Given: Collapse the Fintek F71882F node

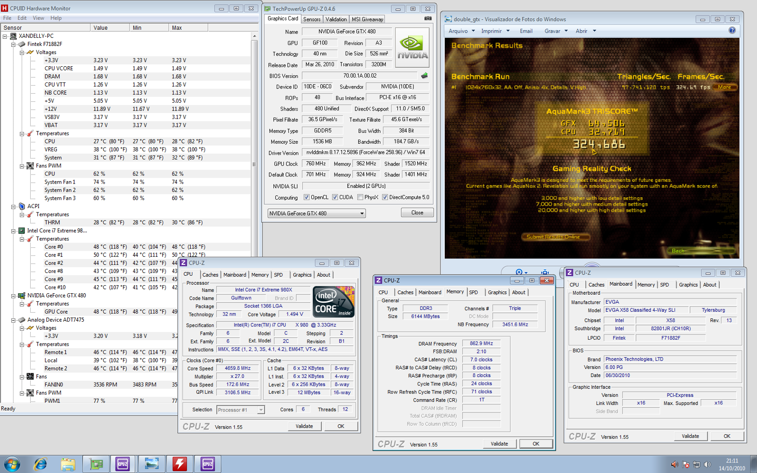Looking at the screenshot, I should tap(13, 44).
